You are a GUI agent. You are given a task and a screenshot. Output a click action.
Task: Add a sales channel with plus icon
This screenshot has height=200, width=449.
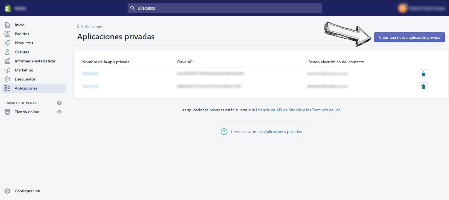coord(59,103)
